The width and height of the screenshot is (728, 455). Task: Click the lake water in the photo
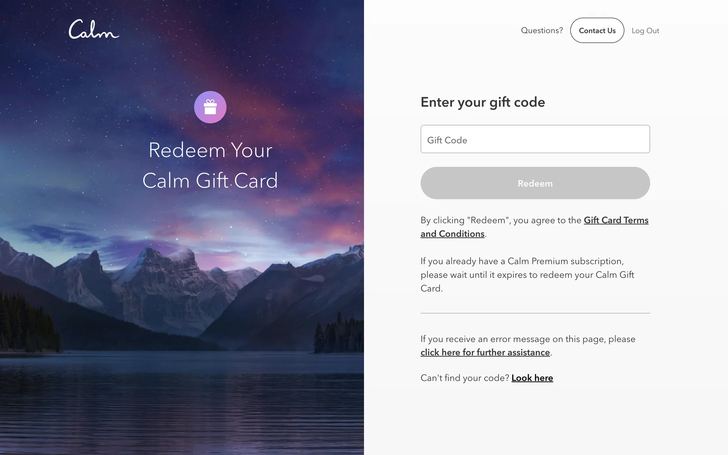(x=182, y=402)
